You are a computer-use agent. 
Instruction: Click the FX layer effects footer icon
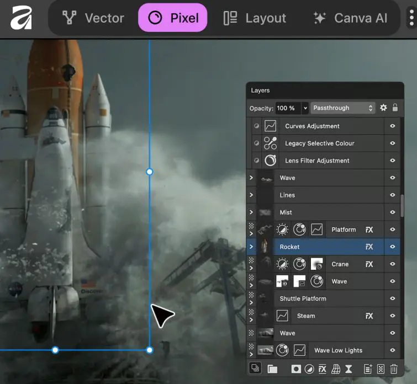323,369
